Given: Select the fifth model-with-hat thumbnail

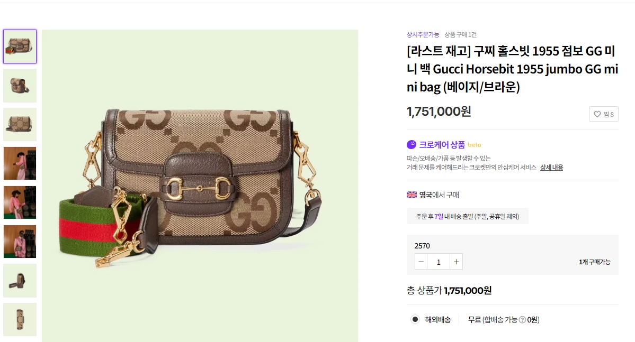Looking at the screenshot, I should [20, 202].
